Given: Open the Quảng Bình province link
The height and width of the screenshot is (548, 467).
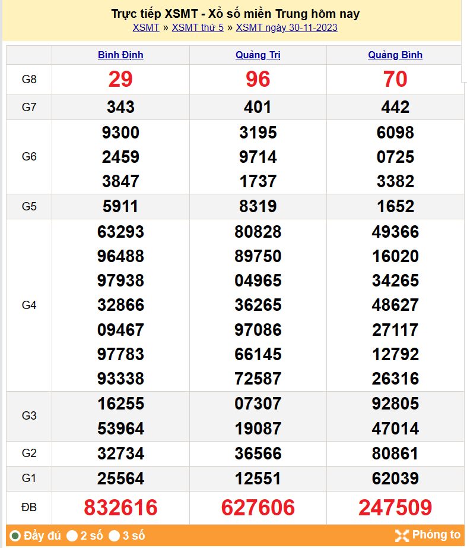Looking at the screenshot, I should tap(395, 55).
